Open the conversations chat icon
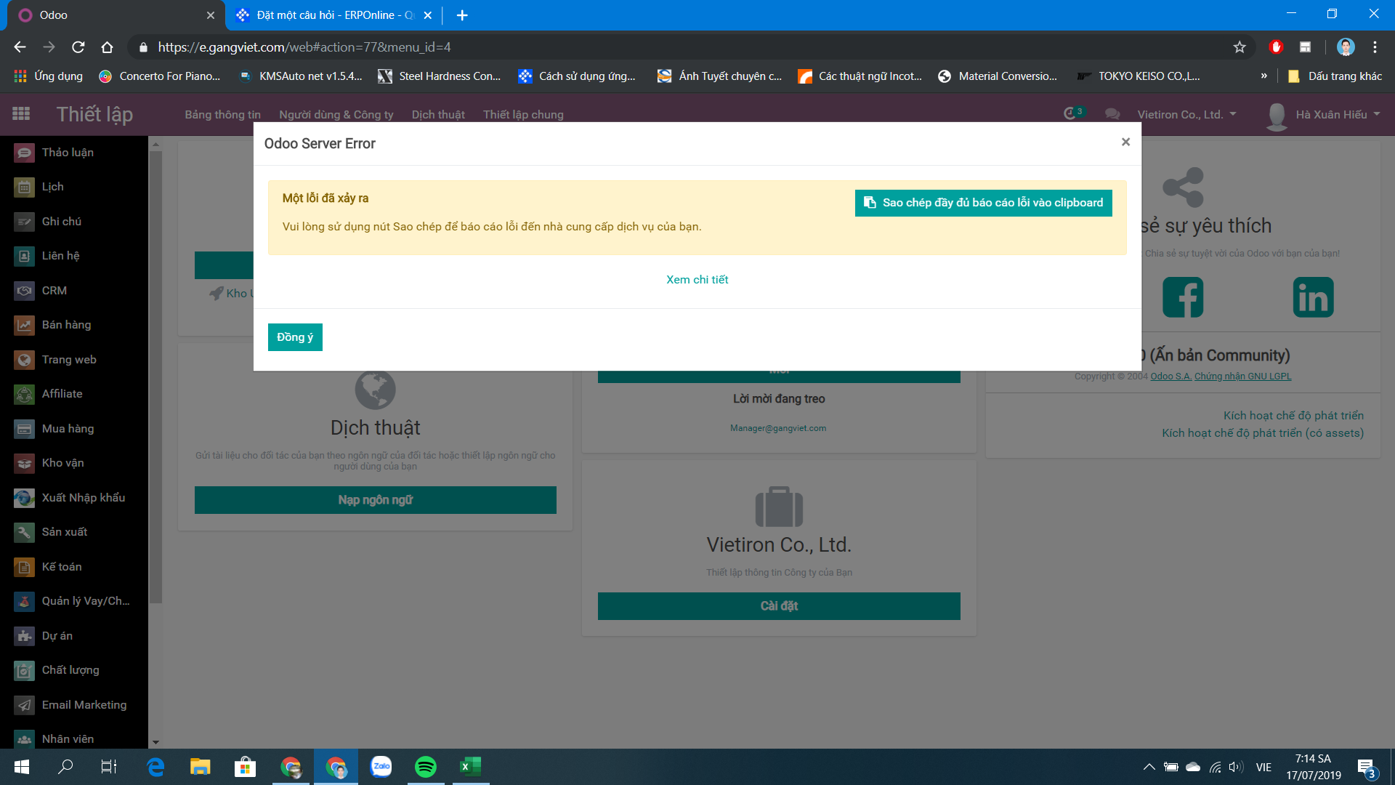1395x785 pixels. click(x=1112, y=114)
